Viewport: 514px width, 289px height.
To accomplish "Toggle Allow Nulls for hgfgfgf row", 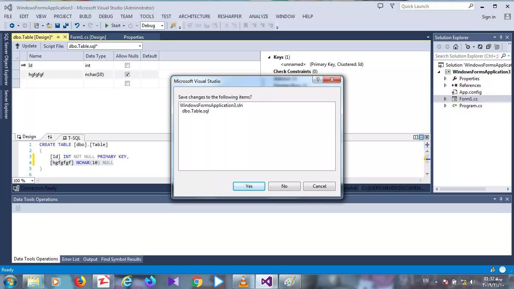I will [127, 75].
